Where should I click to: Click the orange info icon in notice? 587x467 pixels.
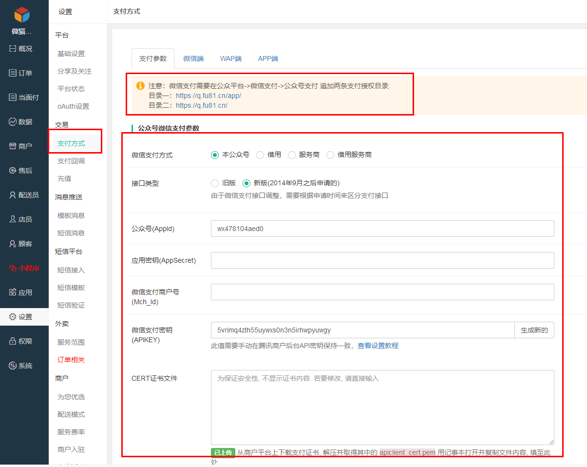[140, 85]
